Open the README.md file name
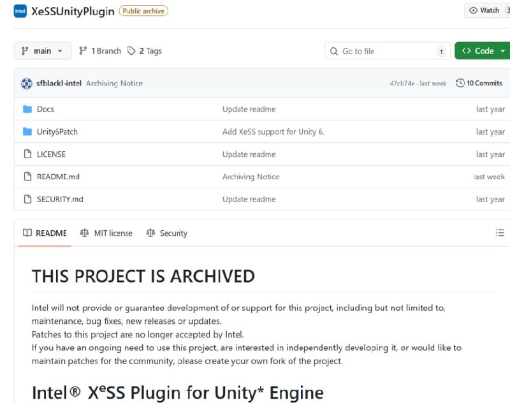The height and width of the screenshot is (405, 510). click(x=58, y=177)
